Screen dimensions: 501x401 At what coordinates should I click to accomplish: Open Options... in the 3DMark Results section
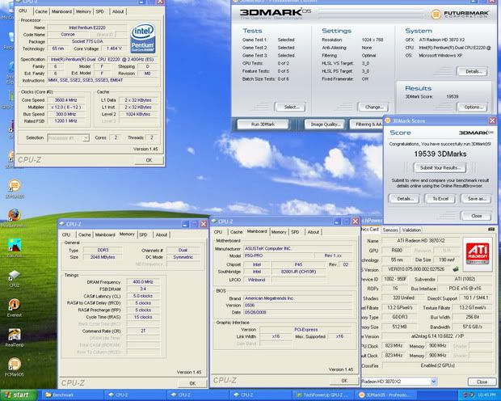pos(472,108)
